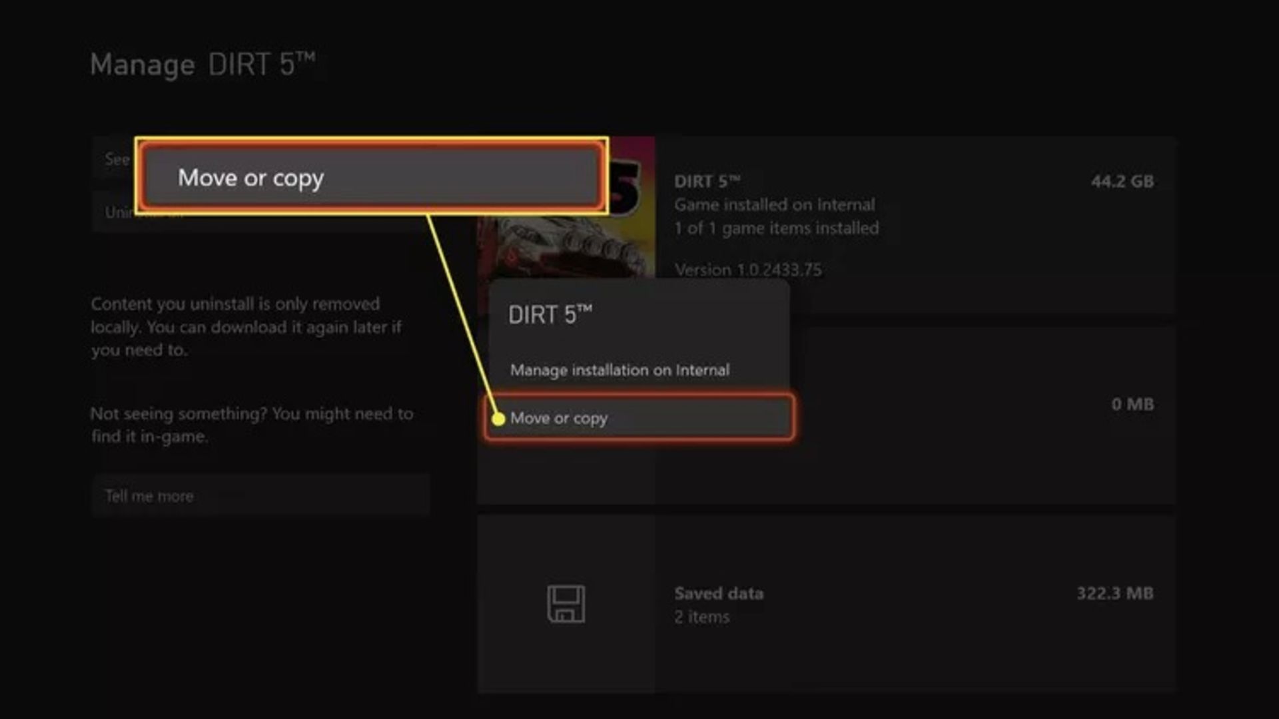Click the yellow callout marker dot
1279x719 pixels.
498,419
